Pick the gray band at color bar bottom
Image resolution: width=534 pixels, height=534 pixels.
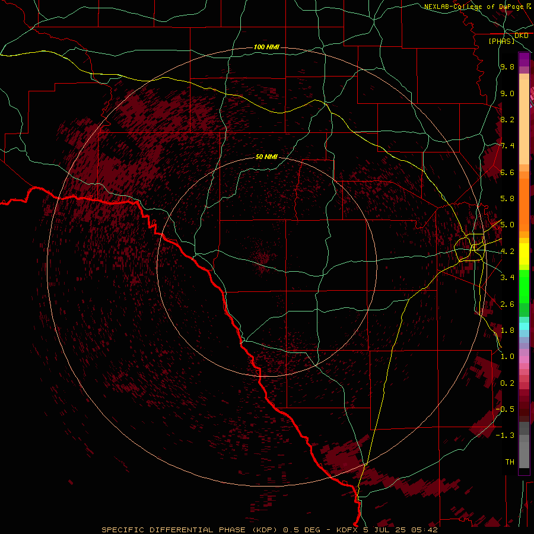tap(524, 453)
